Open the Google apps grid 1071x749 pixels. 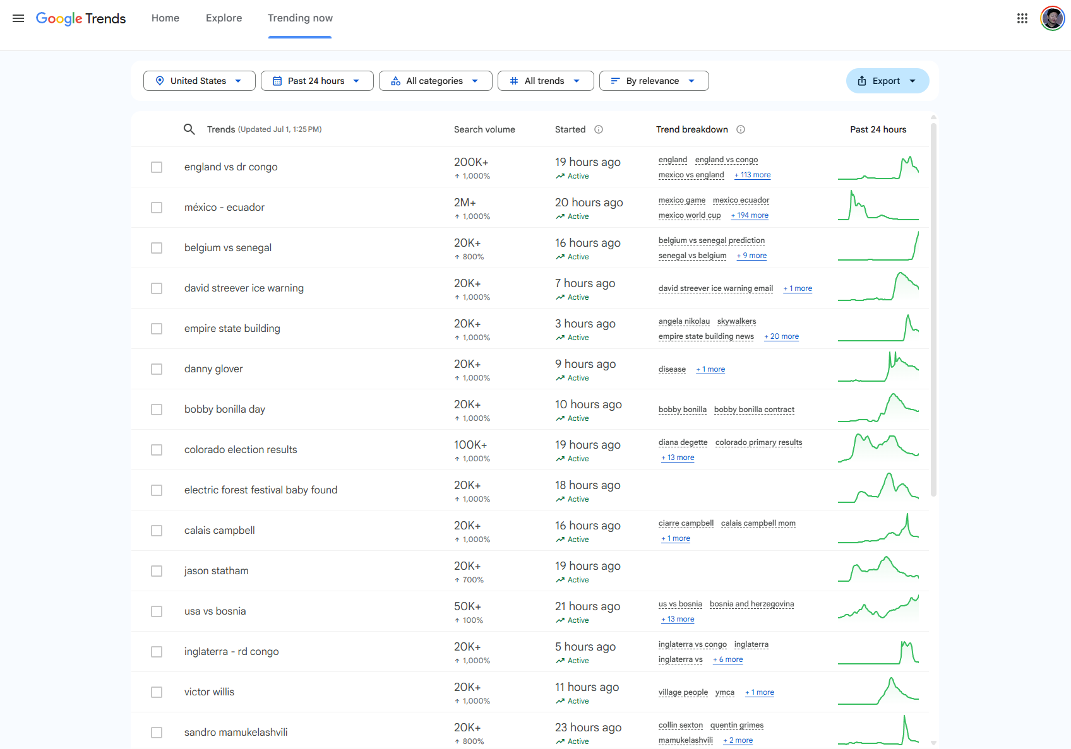coord(1022,18)
